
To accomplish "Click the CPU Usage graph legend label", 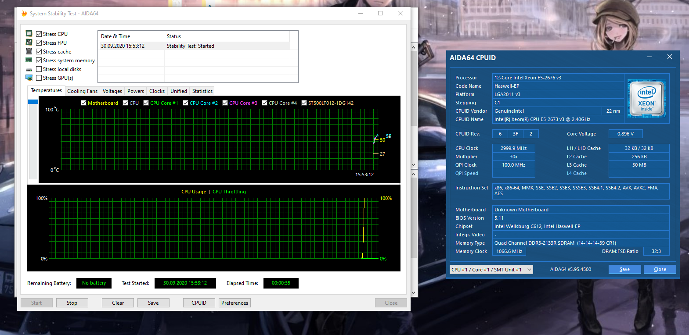I will pyautogui.click(x=194, y=192).
